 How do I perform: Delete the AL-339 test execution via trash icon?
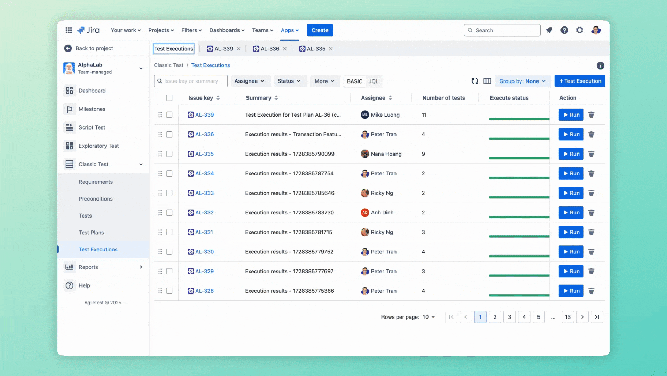(591, 115)
